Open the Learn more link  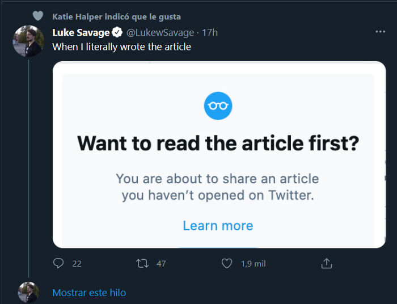(x=218, y=226)
